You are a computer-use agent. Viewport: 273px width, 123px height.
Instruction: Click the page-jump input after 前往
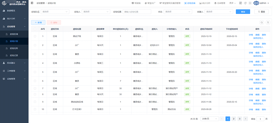point(260,119)
